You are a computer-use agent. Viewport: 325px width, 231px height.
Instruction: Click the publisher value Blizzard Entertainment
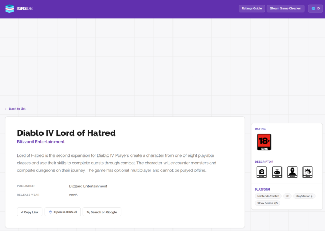[x=88, y=186]
